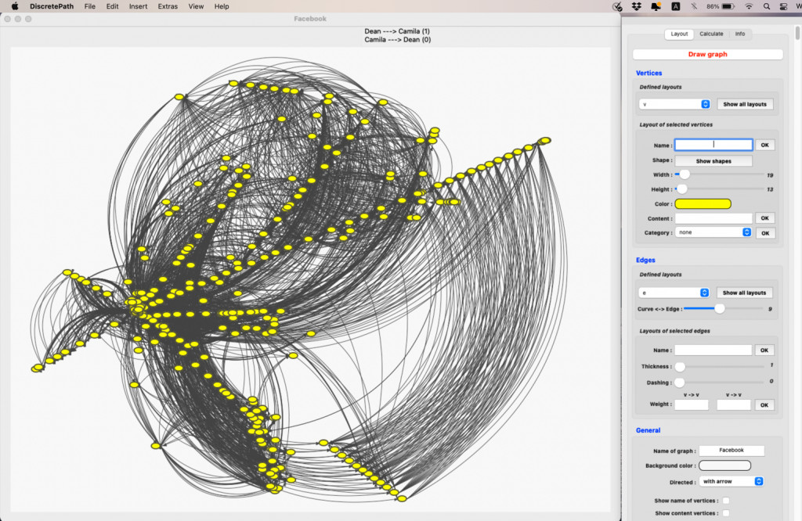Screen dimensions: 802x521
Task: Click Show all layouts under Vertices
Action: [x=745, y=104]
